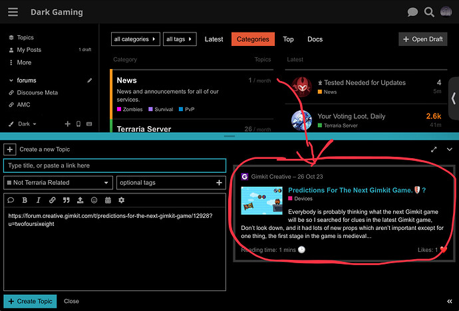Click the Terraria Server tag under Voting Loot
The width and height of the screenshot is (459, 311).
337,126
